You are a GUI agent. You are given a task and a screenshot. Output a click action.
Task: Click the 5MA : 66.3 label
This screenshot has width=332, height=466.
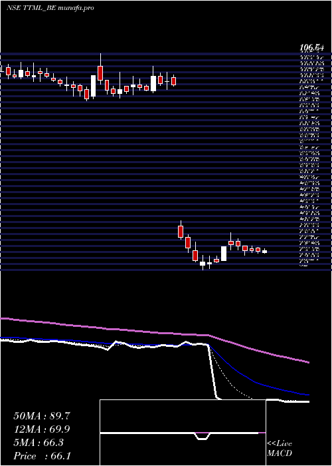39,443
